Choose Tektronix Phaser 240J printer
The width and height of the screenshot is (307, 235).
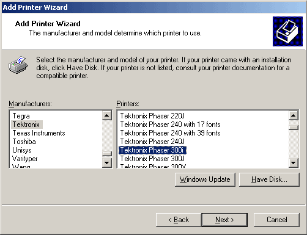point(152,142)
